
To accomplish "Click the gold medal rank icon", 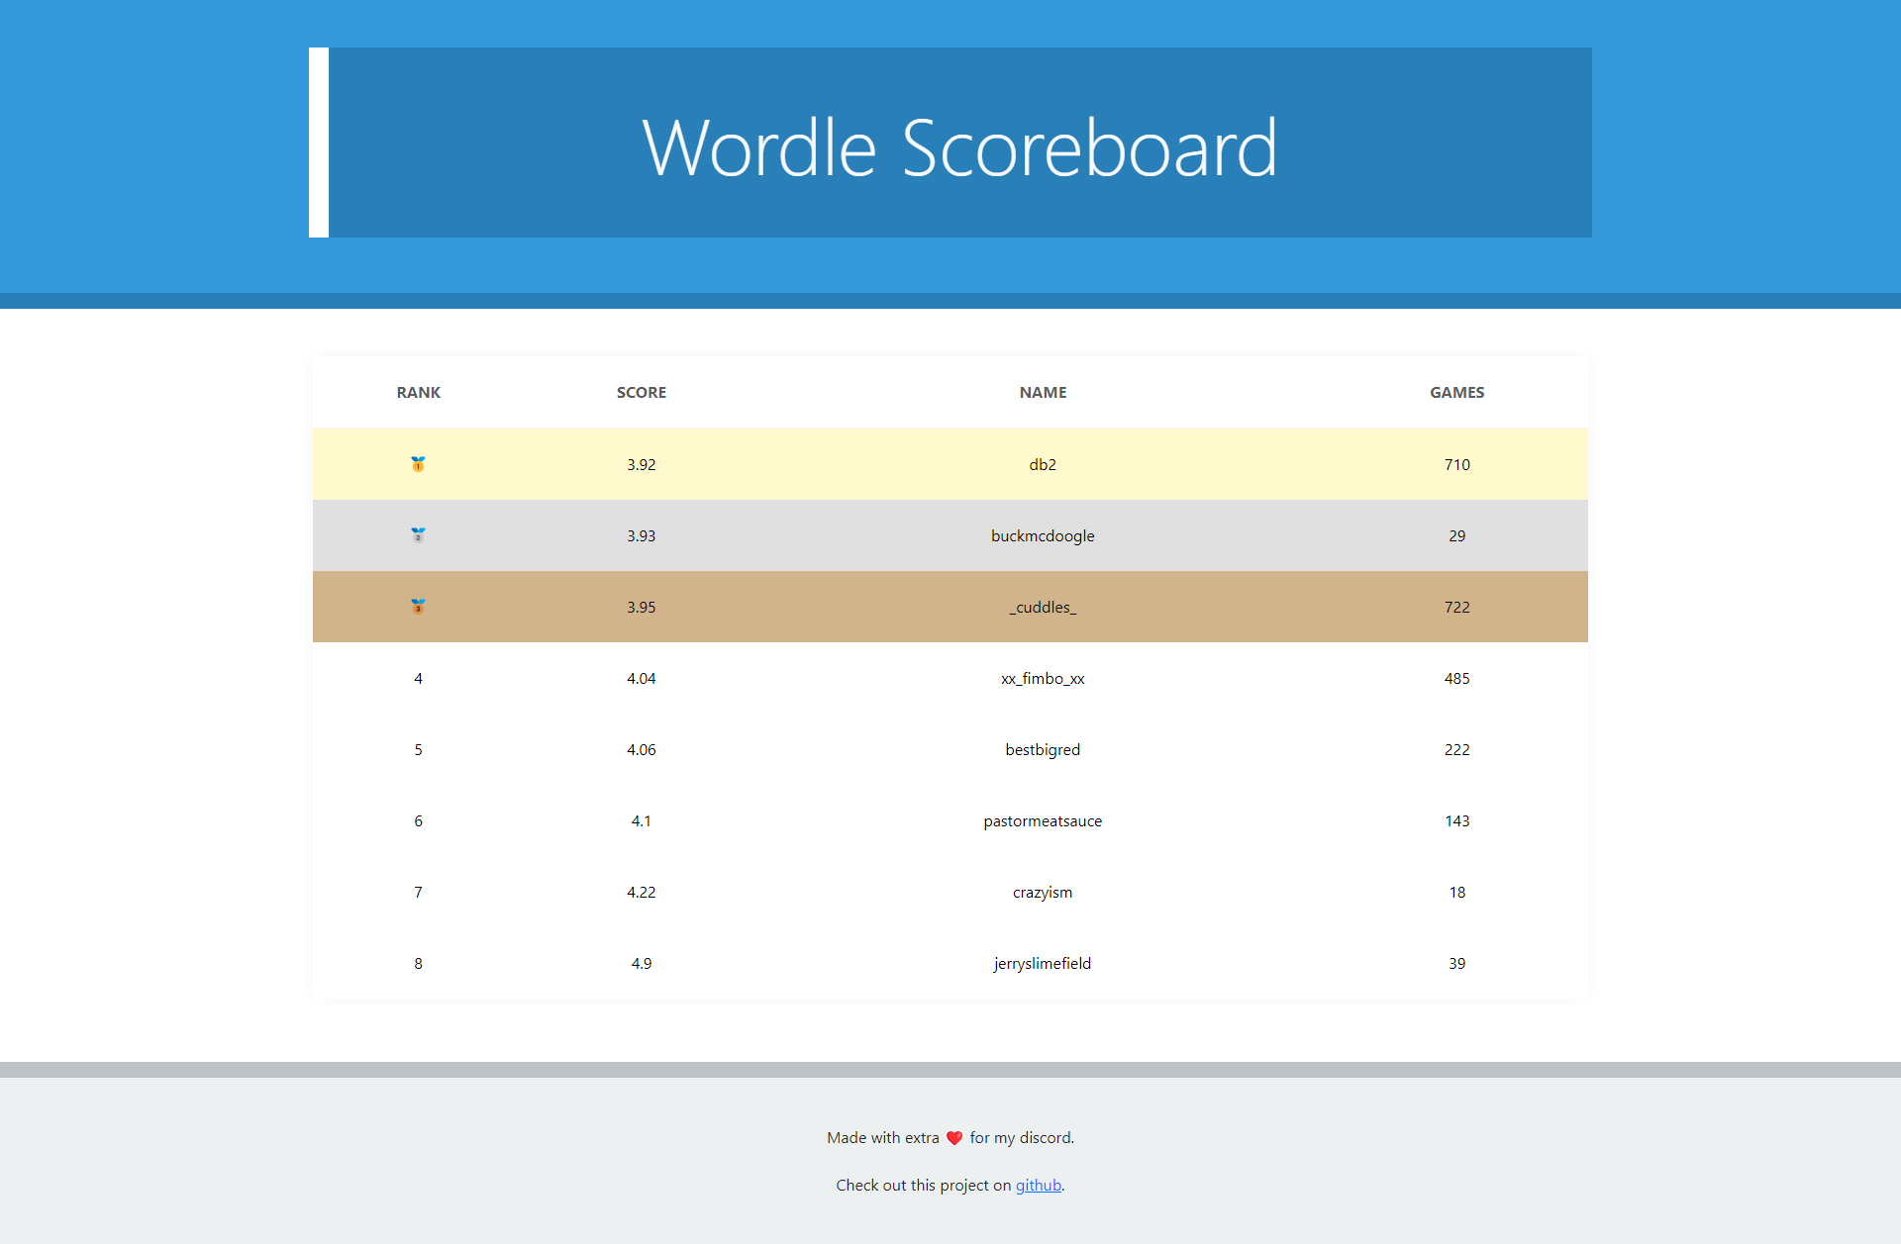I will click(418, 464).
